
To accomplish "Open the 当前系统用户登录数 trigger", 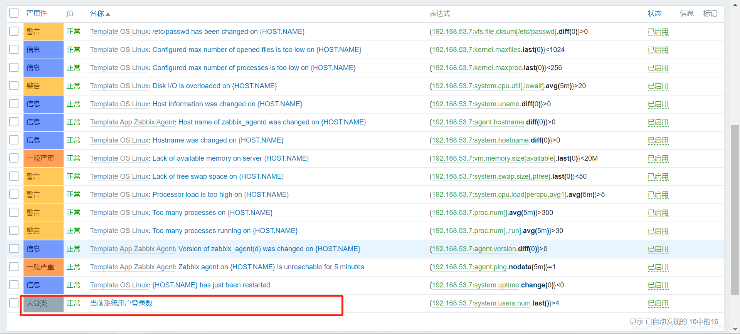I will (x=121, y=303).
